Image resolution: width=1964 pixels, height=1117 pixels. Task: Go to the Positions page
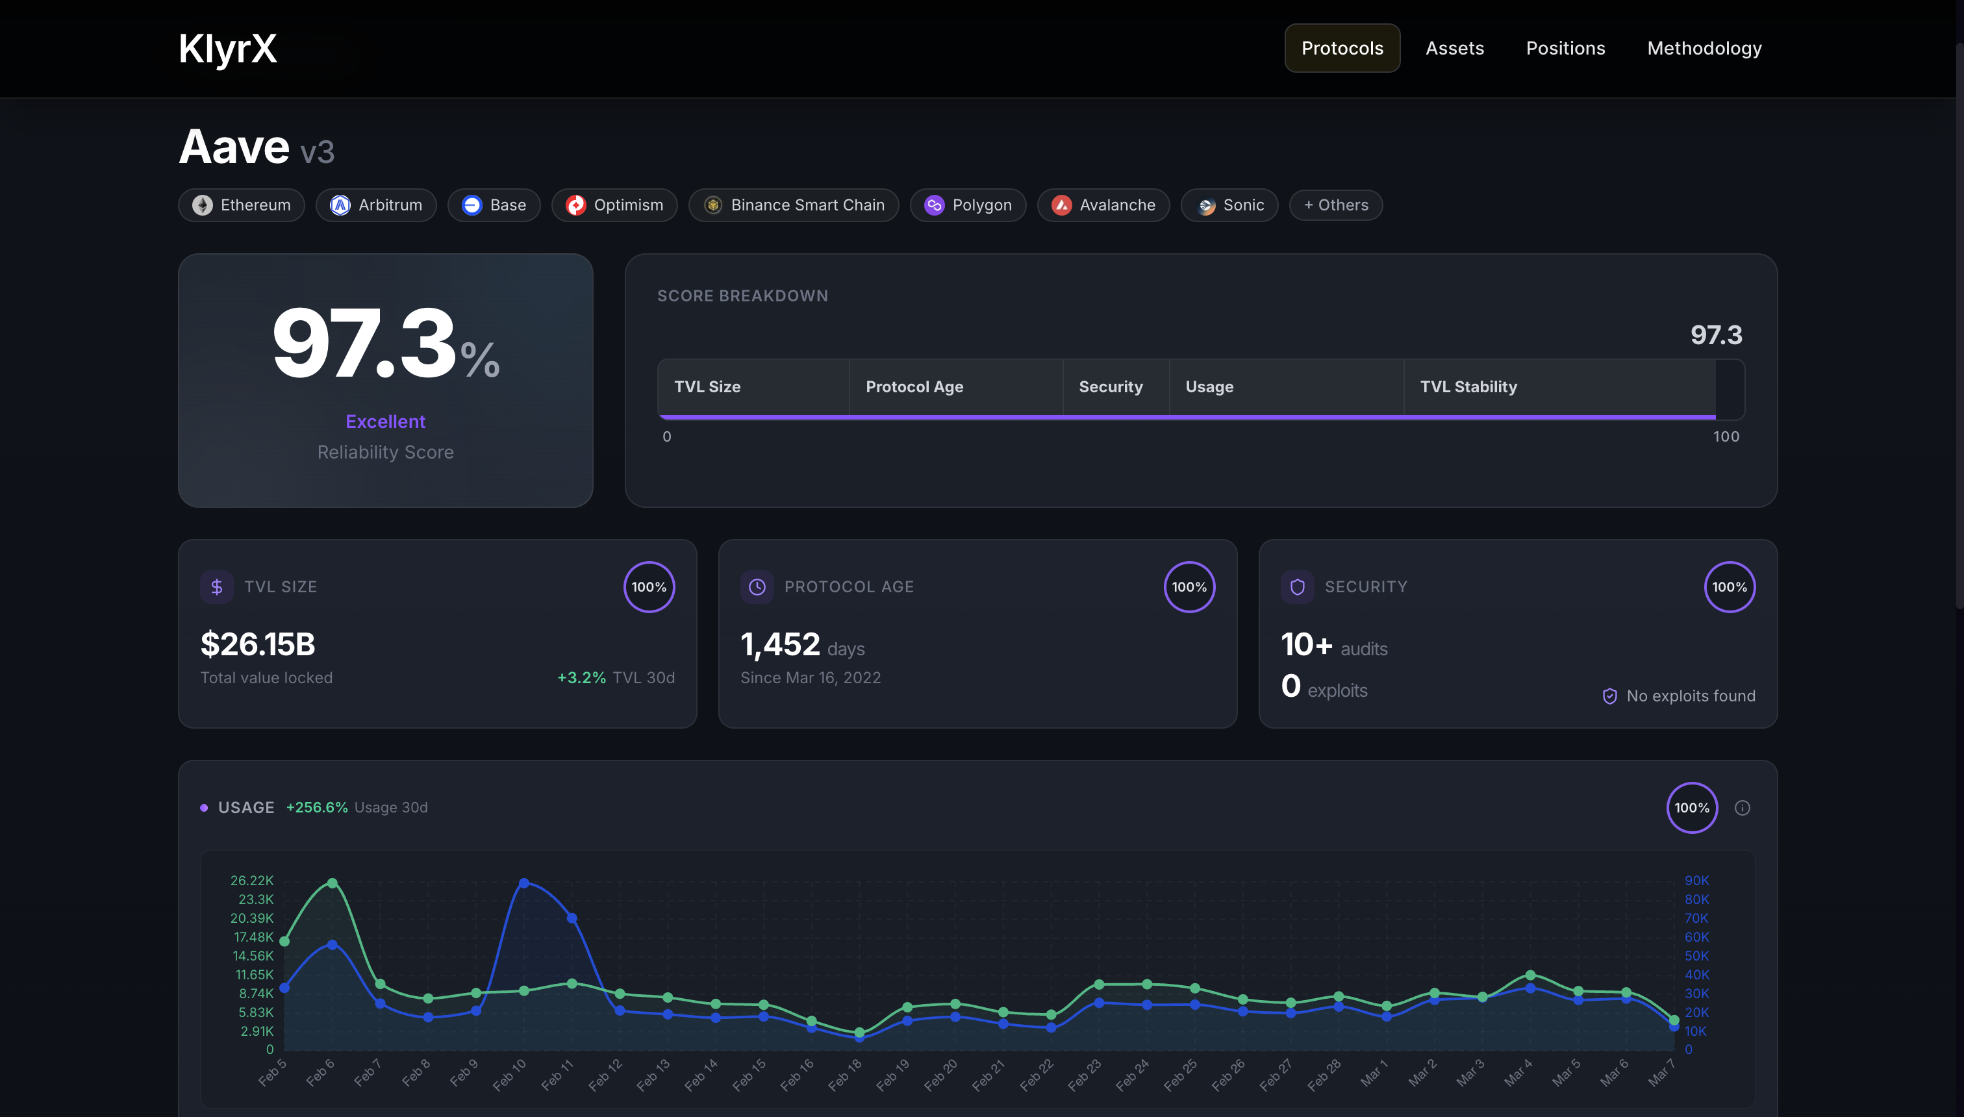pos(1565,48)
